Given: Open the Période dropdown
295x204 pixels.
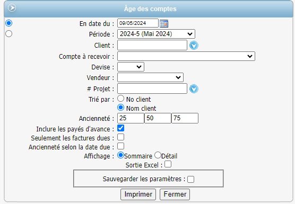Looking at the screenshot, I should click(156, 34).
